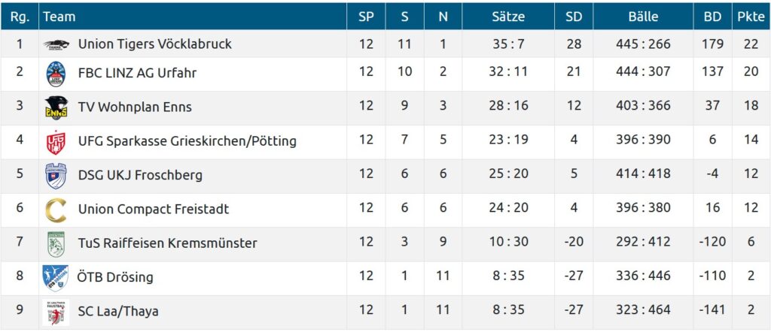Click the Union Tigers Vöcklabruck team logo
The height and width of the screenshot is (332, 771).
[x=56, y=44]
